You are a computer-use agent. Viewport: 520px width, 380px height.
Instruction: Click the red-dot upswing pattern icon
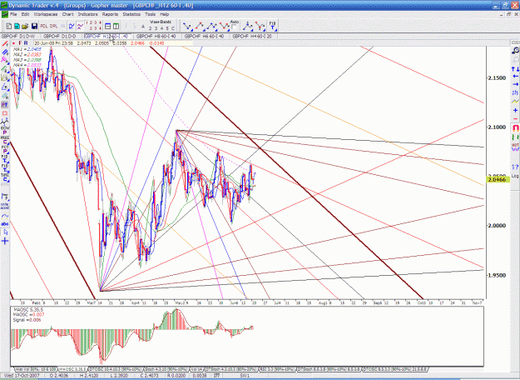tap(200, 26)
